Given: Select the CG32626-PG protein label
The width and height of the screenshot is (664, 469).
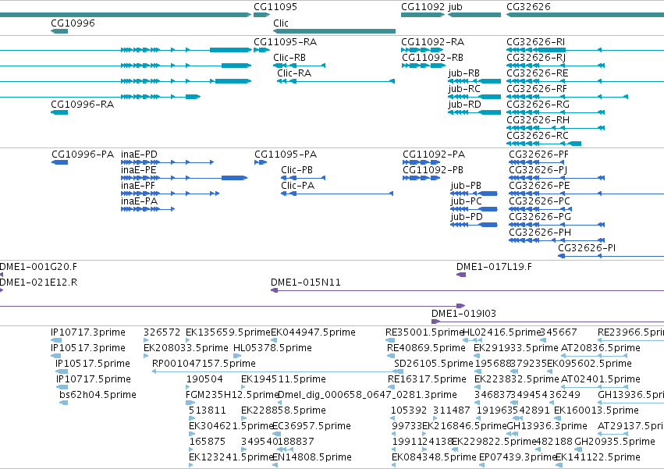Looking at the screenshot, I should tap(540, 218).
